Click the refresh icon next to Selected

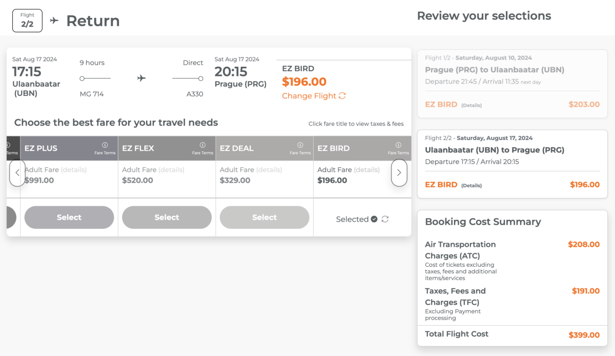[x=385, y=219]
